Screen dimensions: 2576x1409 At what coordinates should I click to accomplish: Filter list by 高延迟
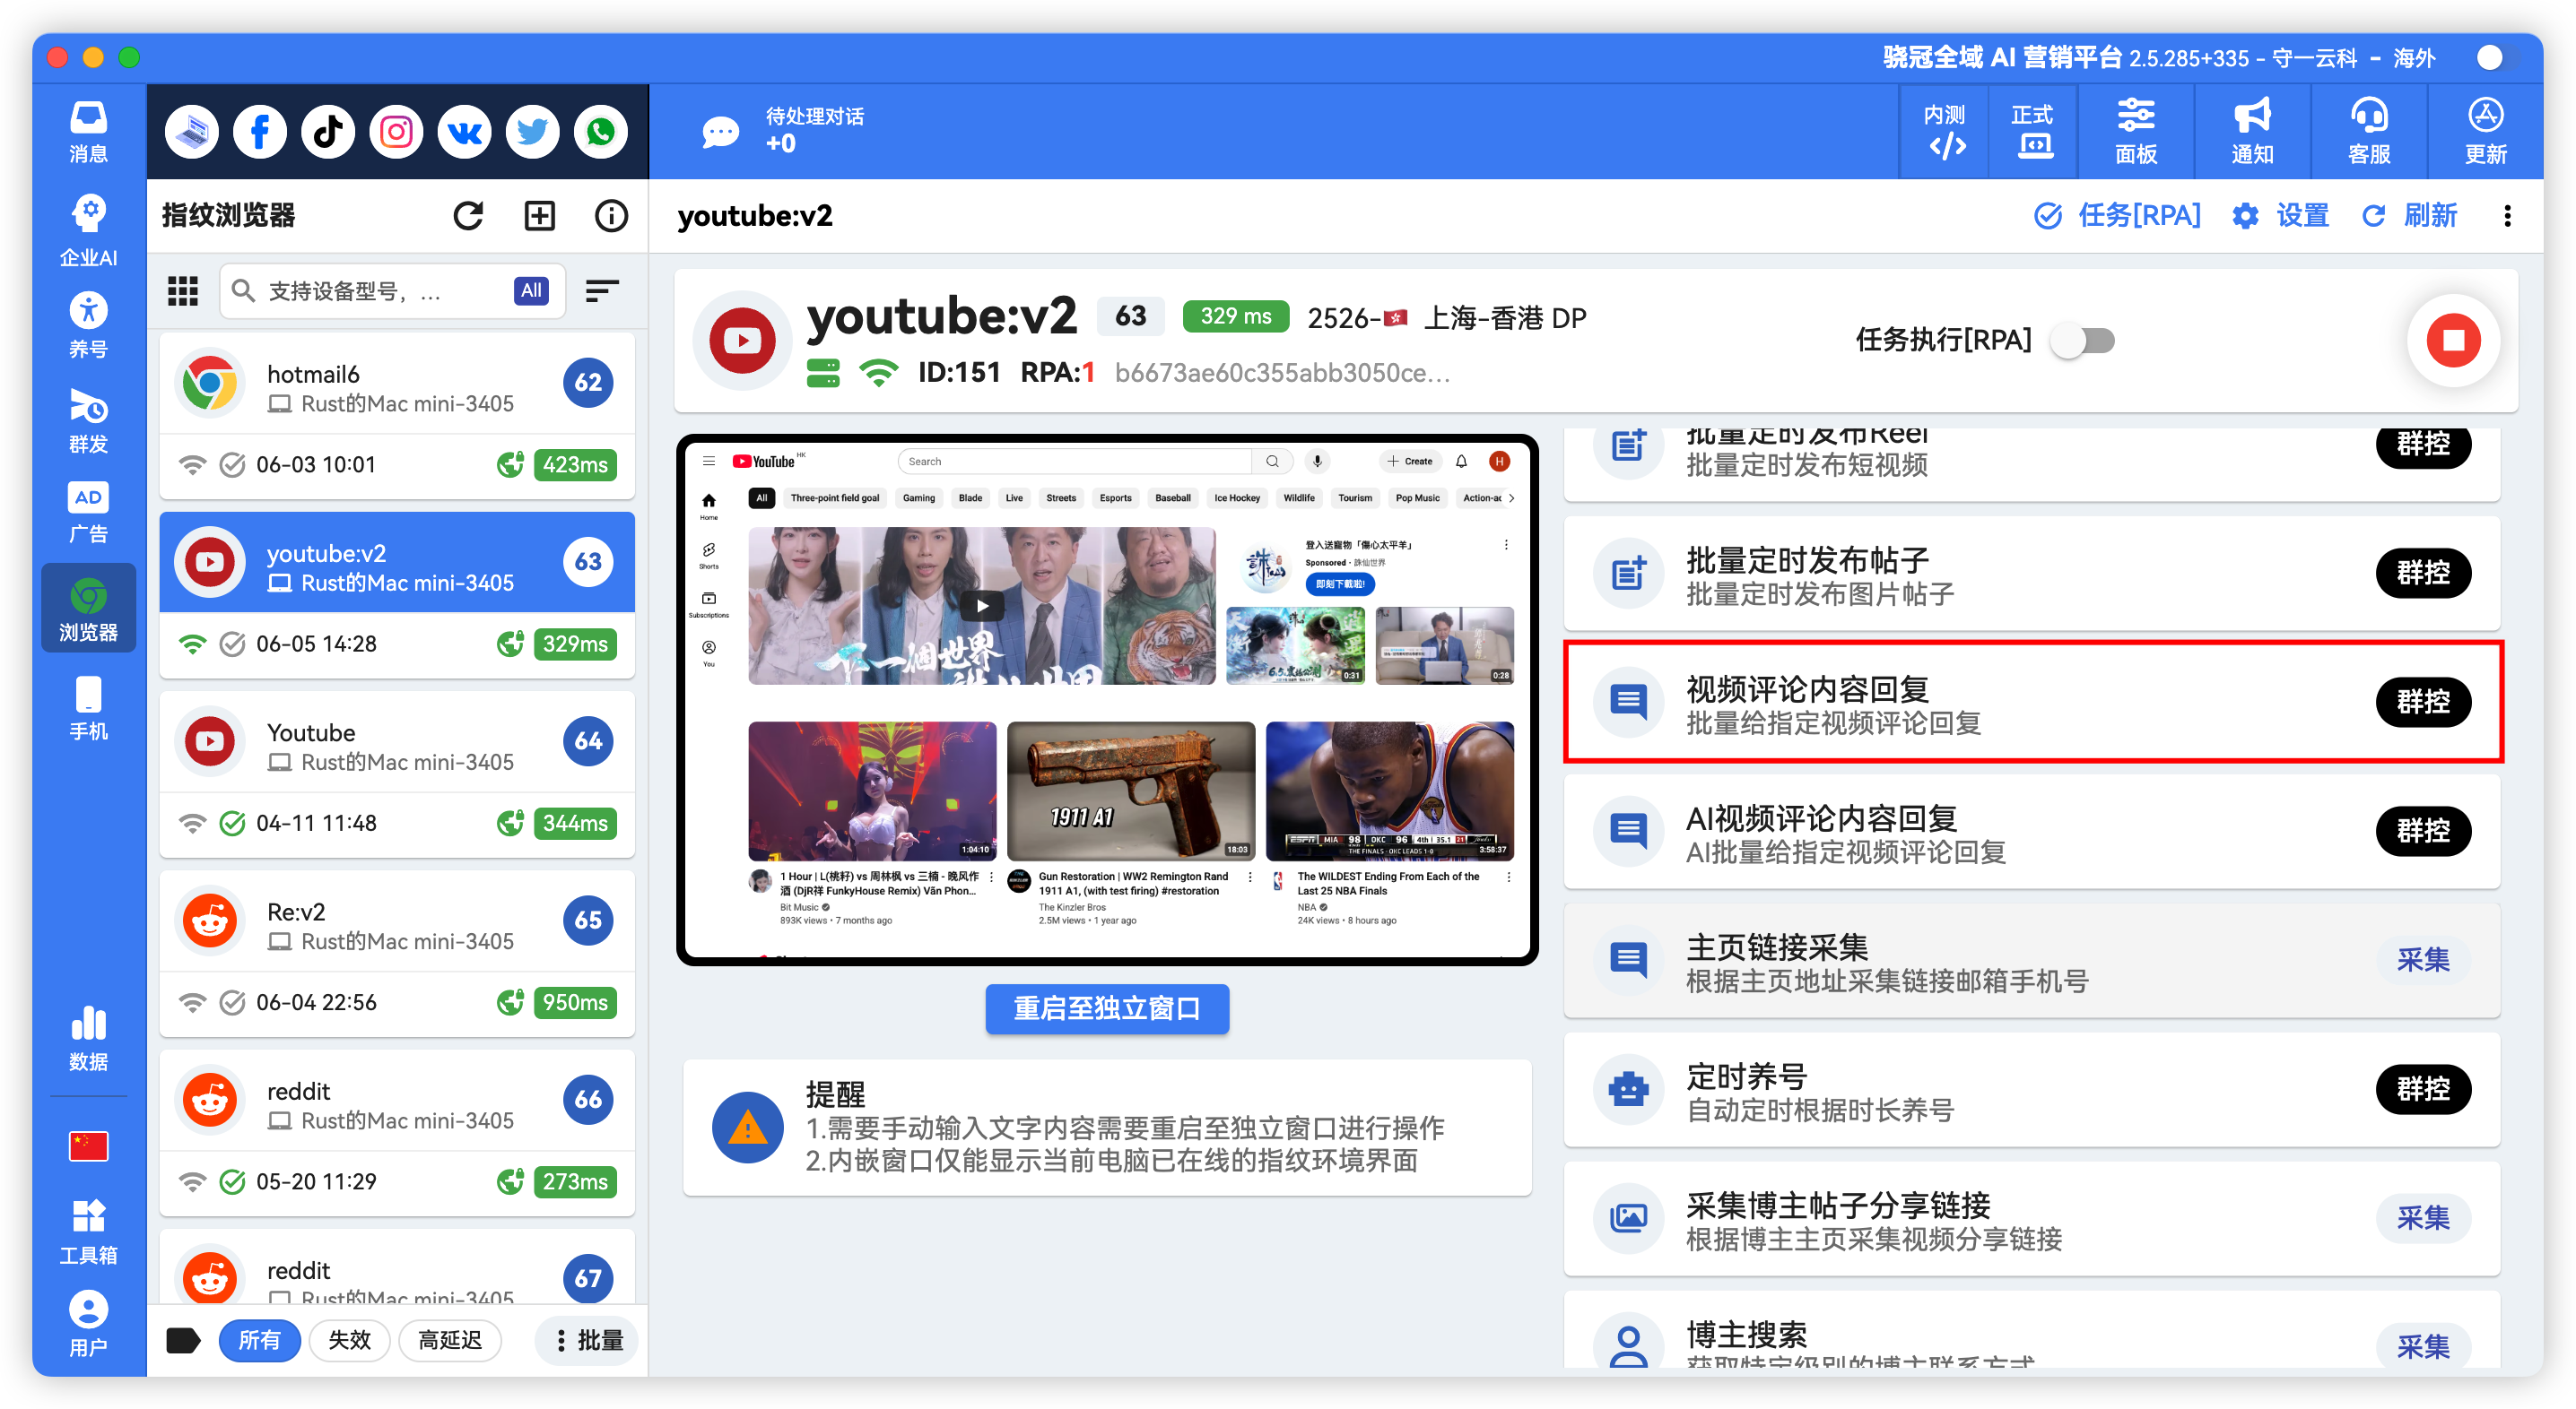click(450, 1340)
